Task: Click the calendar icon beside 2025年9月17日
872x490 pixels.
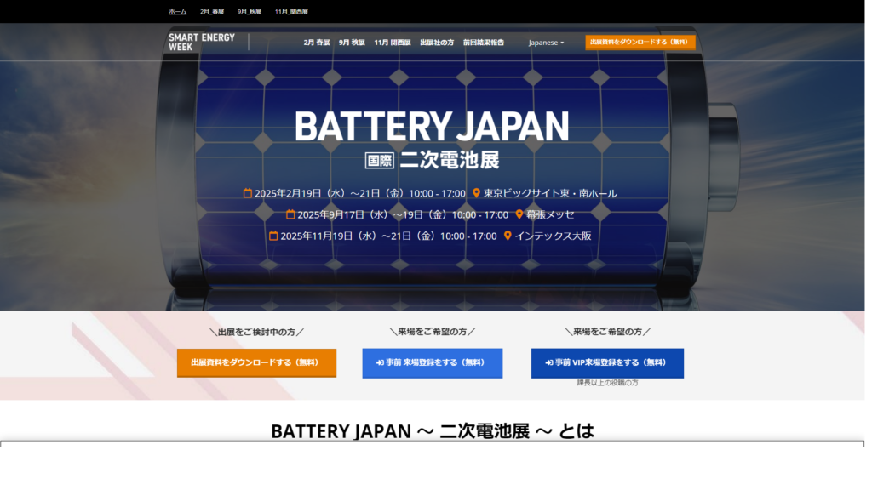Action: pos(290,214)
